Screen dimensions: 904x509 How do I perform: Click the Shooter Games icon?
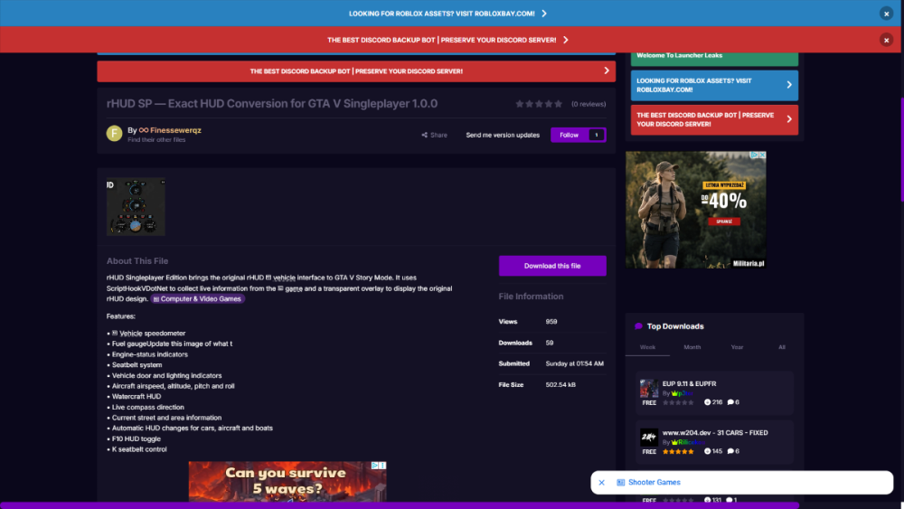tap(620, 483)
